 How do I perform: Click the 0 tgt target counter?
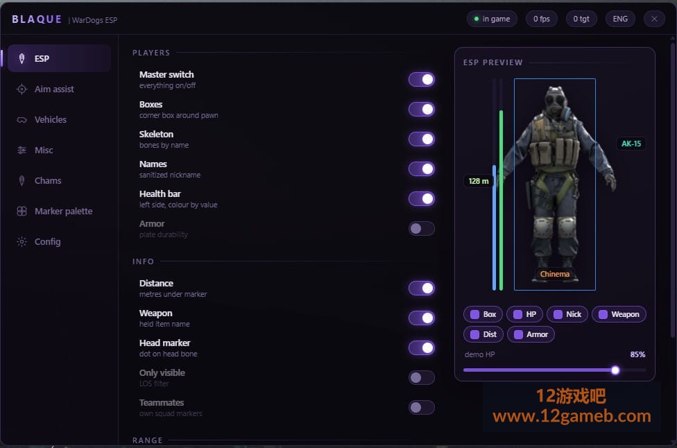581,19
